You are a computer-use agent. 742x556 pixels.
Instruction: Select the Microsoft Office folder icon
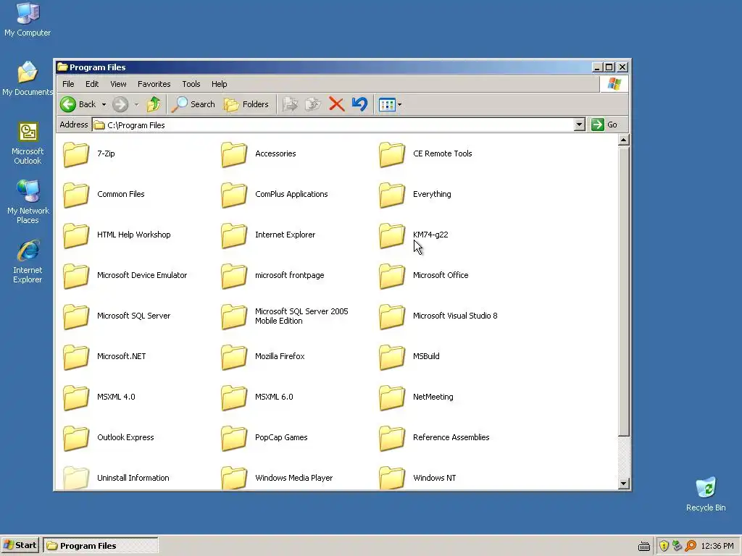click(392, 276)
